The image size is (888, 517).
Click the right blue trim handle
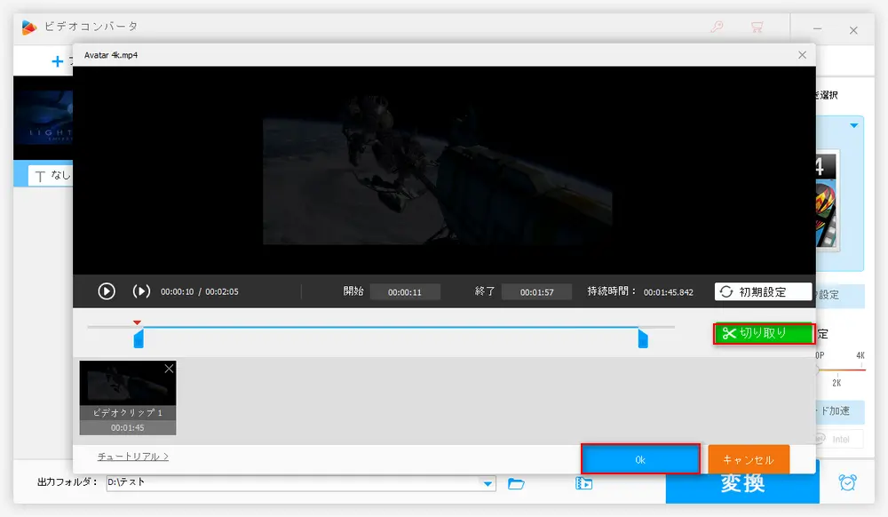(x=643, y=338)
